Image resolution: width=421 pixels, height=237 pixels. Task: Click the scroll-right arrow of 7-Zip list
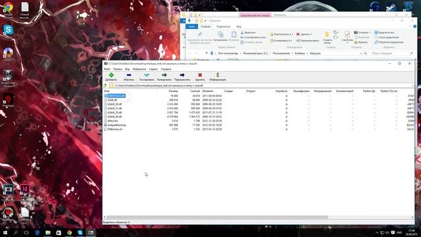[412, 217]
